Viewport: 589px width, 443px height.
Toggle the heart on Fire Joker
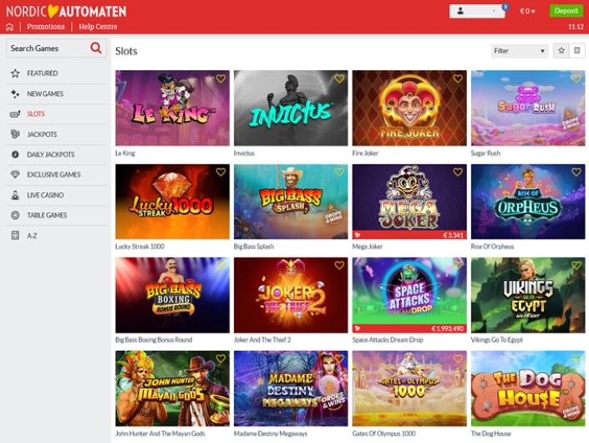(x=458, y=79)
